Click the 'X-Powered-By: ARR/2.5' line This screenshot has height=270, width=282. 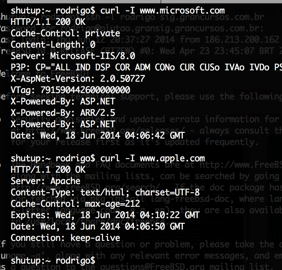(x=63, y=113)
